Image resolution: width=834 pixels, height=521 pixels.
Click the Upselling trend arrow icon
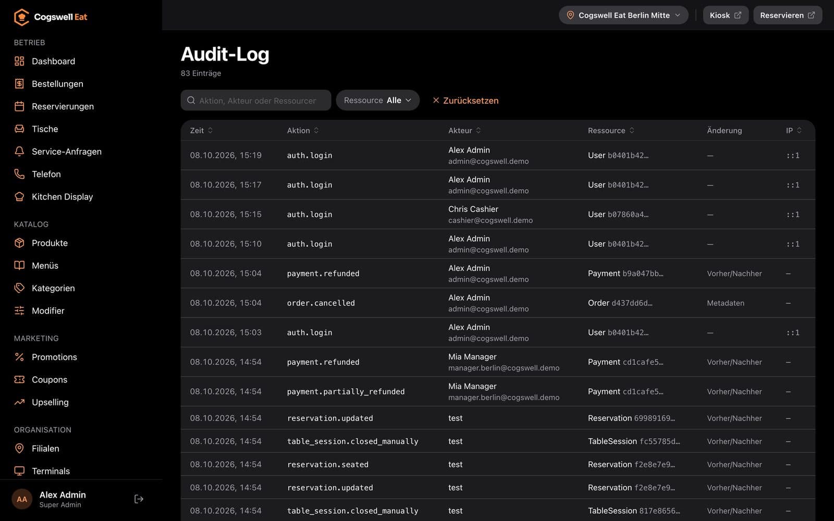19,402
